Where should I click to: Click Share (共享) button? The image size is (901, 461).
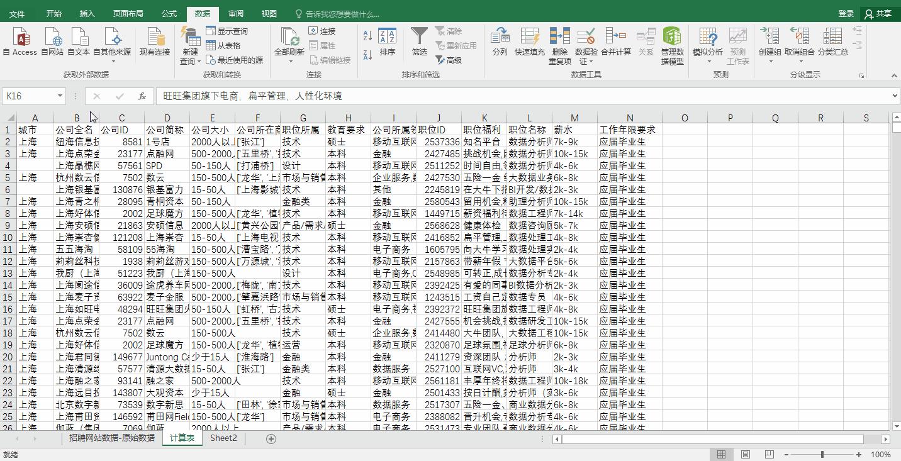[x=879, y=13]
